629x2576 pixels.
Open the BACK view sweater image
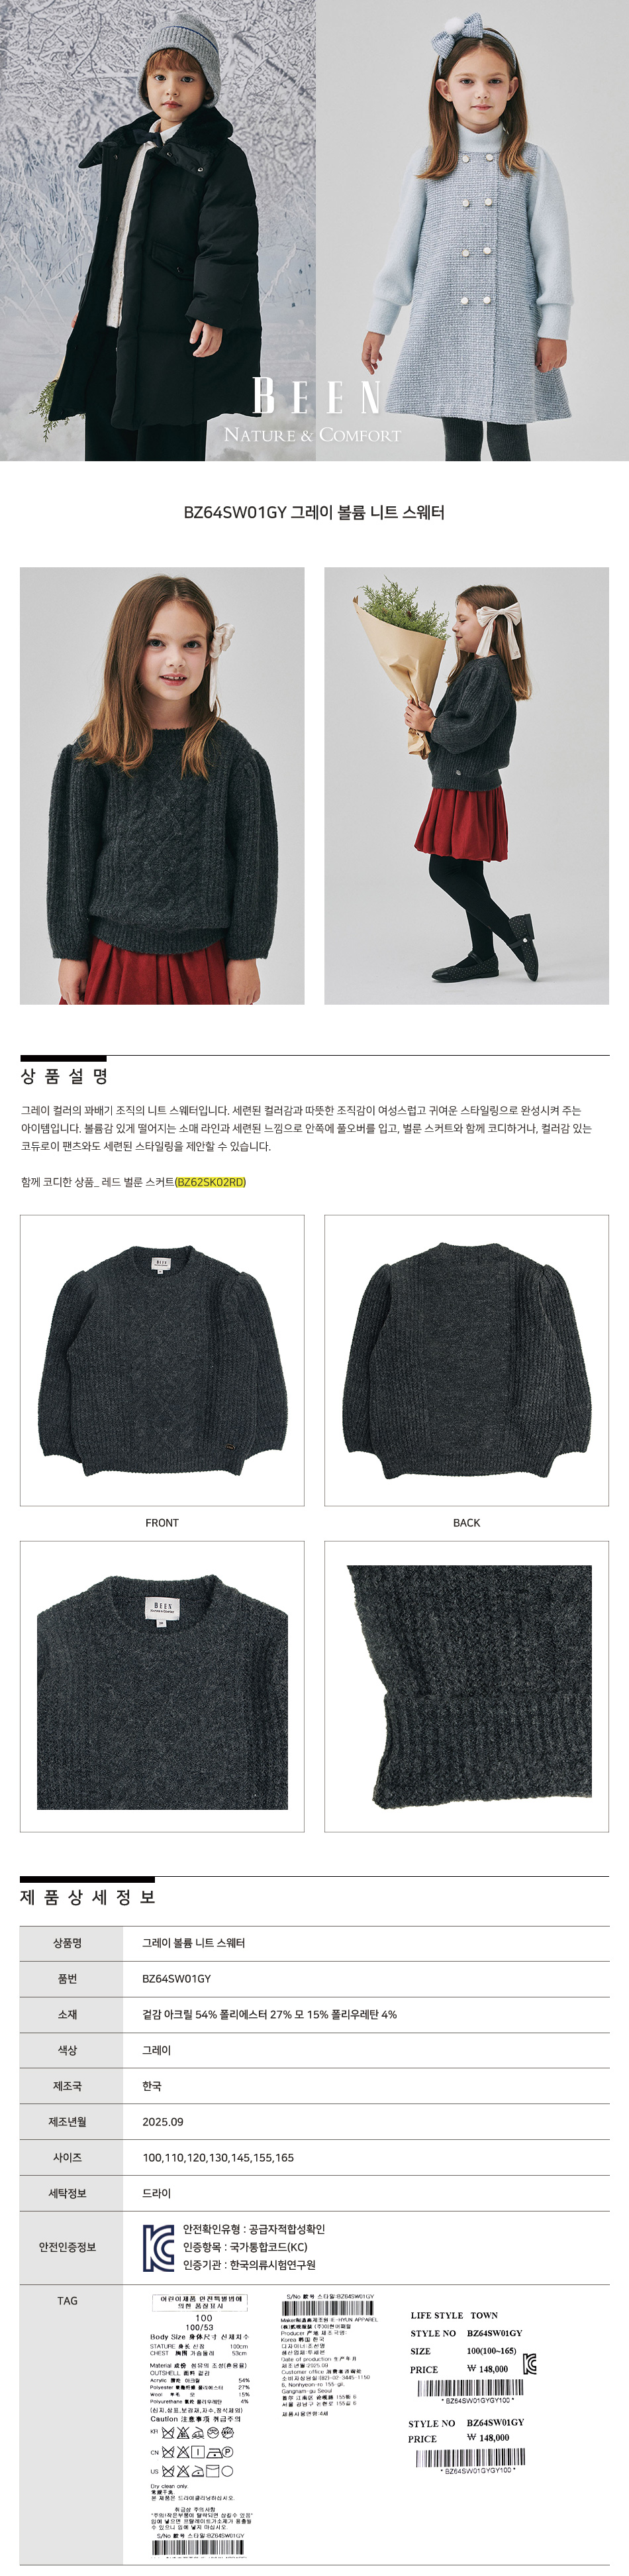click(466, 1360)
